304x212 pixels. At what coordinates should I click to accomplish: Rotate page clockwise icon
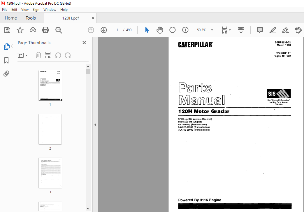coord(68,55)
